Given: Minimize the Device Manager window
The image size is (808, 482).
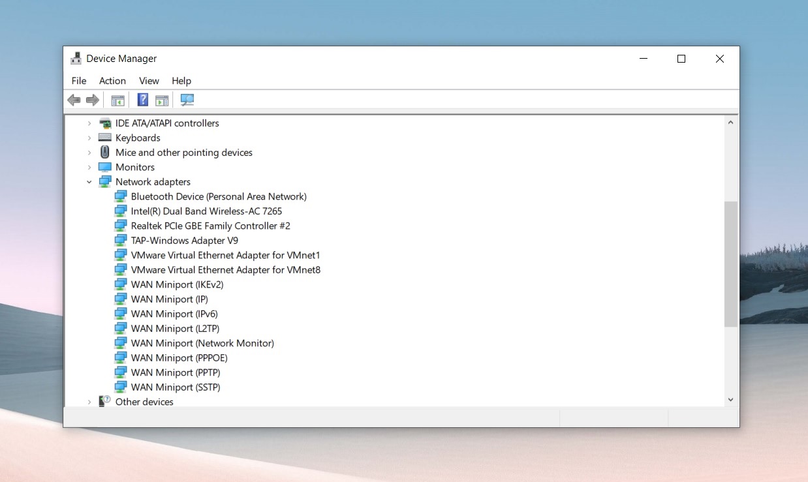Looking at the screenshot, I should coord(644,59).
